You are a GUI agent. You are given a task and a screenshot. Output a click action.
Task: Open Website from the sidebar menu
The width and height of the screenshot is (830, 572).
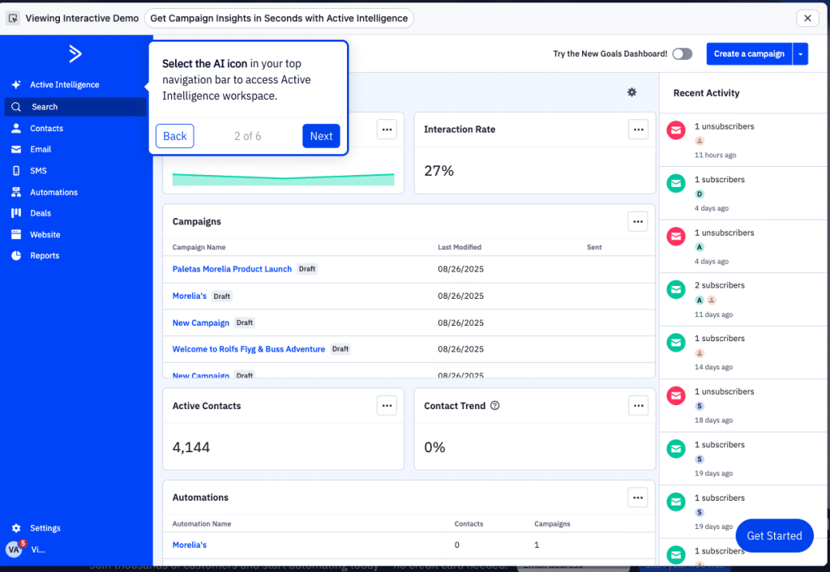click(45, 234)
